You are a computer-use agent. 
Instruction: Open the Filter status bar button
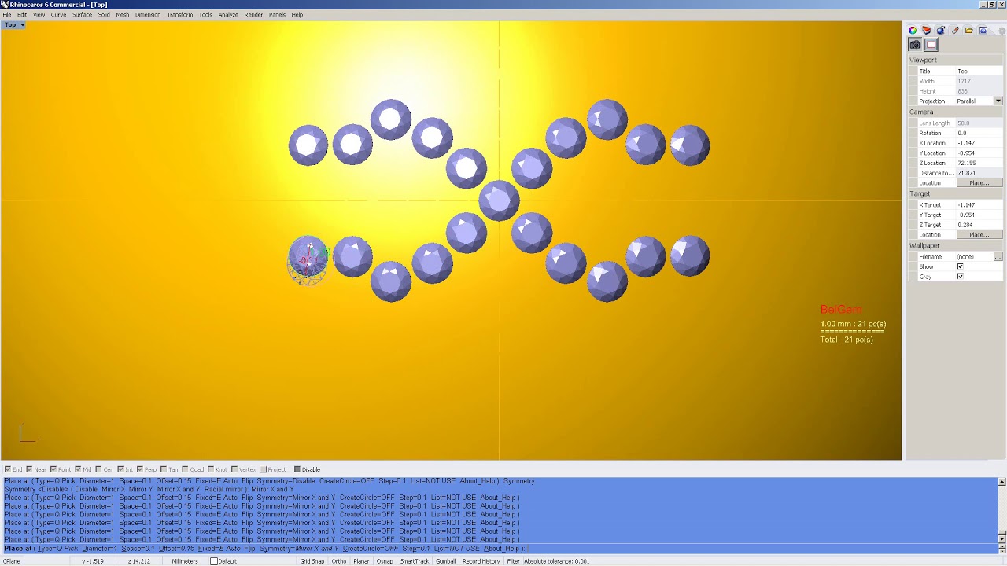pyautogui.click(x=513, y=561)
